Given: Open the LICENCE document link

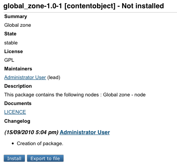Looking at the screenshot, I should [x=15, y=112].
